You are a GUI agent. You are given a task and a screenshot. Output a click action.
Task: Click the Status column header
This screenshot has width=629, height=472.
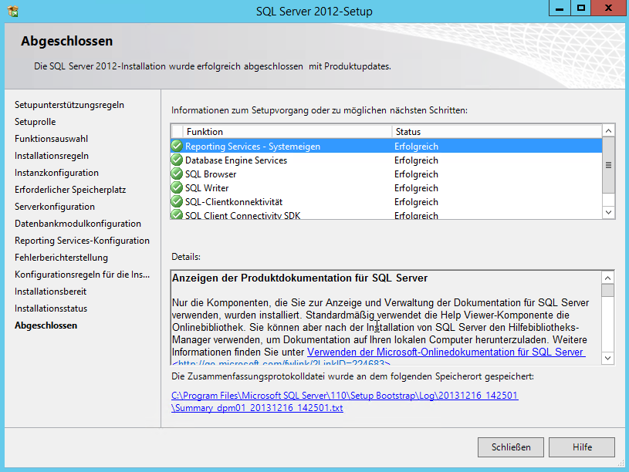pyautogui.click(x=494, y=132)
